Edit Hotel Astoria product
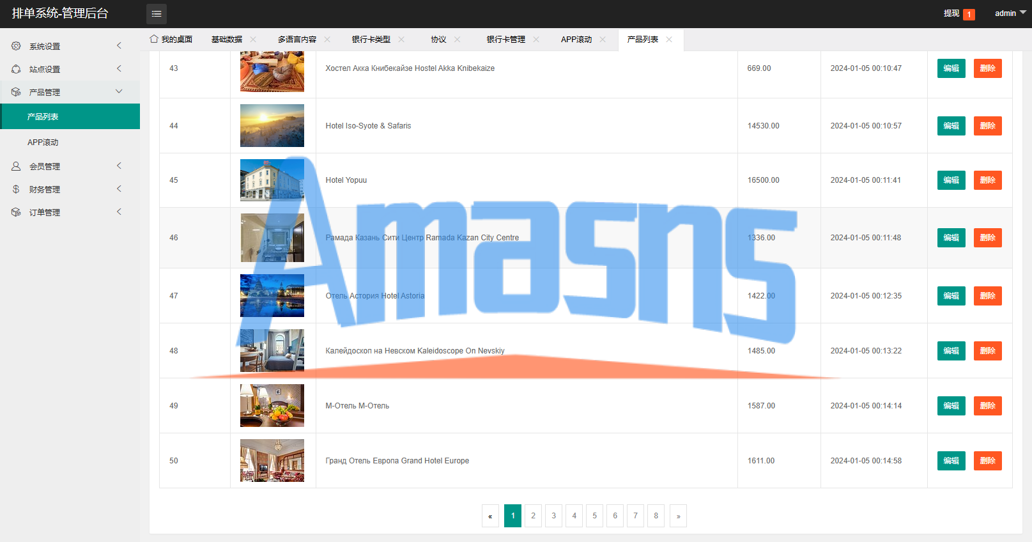This screenshot has height=542, width=1032. 951,296
